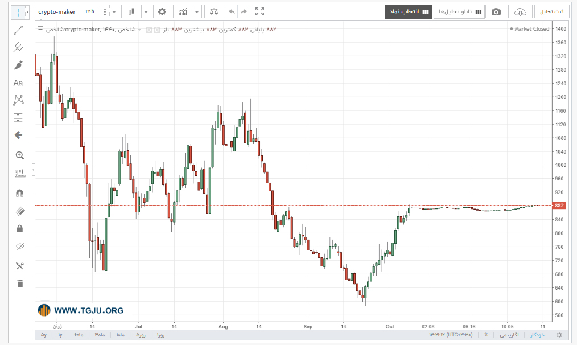This screenshot has width=577, height=345.
Task: Expand the candlestick chart type dropdown
Action: click(146, 12)
